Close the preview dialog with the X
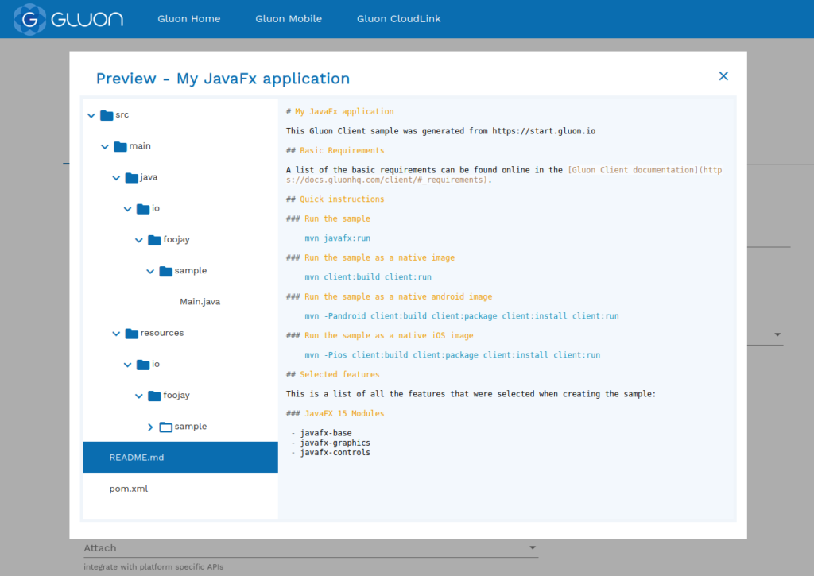This screenshot has width=814, height=576. pos(723,75)
